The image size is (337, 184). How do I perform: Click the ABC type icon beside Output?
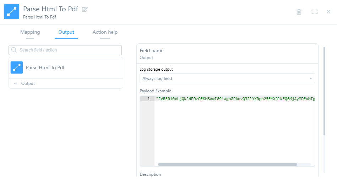16,83
